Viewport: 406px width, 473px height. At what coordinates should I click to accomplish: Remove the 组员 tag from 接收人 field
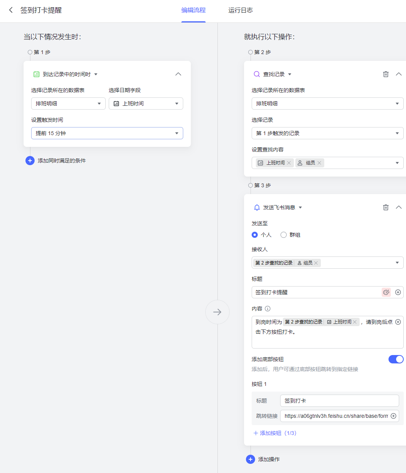pyautogui.click(x=316, y=263)
